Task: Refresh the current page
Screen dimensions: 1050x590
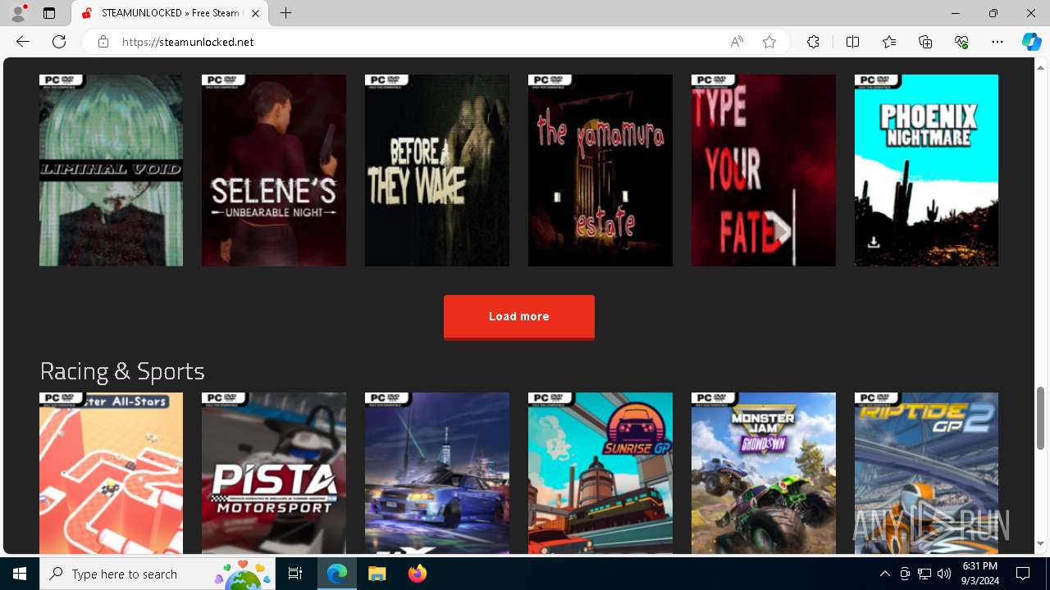Action: 59,42
